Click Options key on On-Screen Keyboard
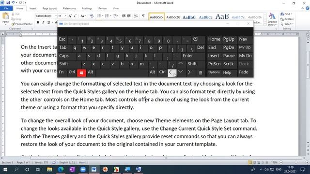 [x=214, y=72]
